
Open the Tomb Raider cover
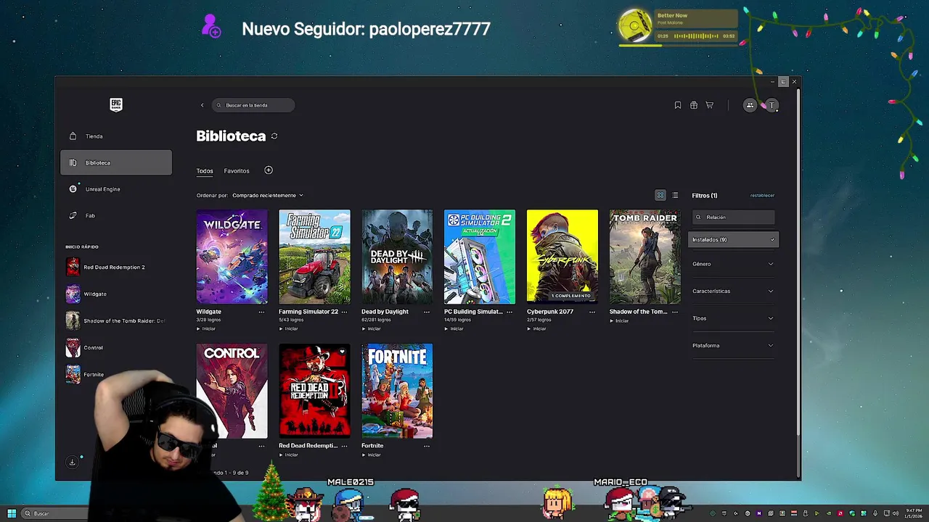tap(645, 257)
